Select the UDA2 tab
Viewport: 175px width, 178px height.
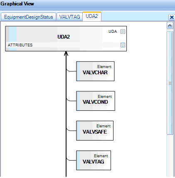pos(92,16)
